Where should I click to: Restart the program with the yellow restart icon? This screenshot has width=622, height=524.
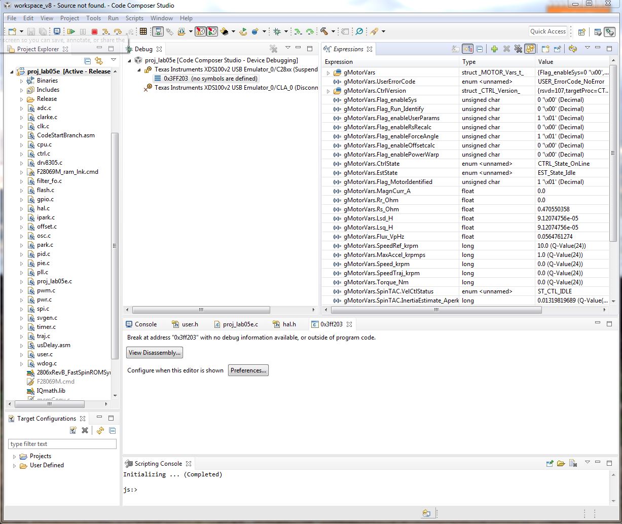pyautogui.click(x=244, y=31)
